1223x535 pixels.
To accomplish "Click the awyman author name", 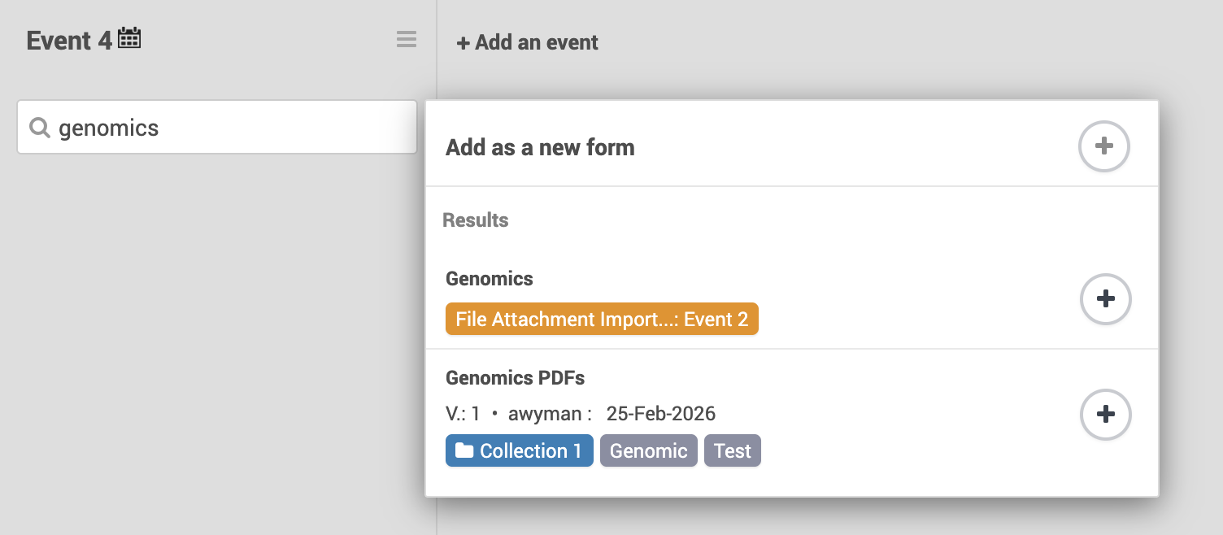I will coord(545,414).
